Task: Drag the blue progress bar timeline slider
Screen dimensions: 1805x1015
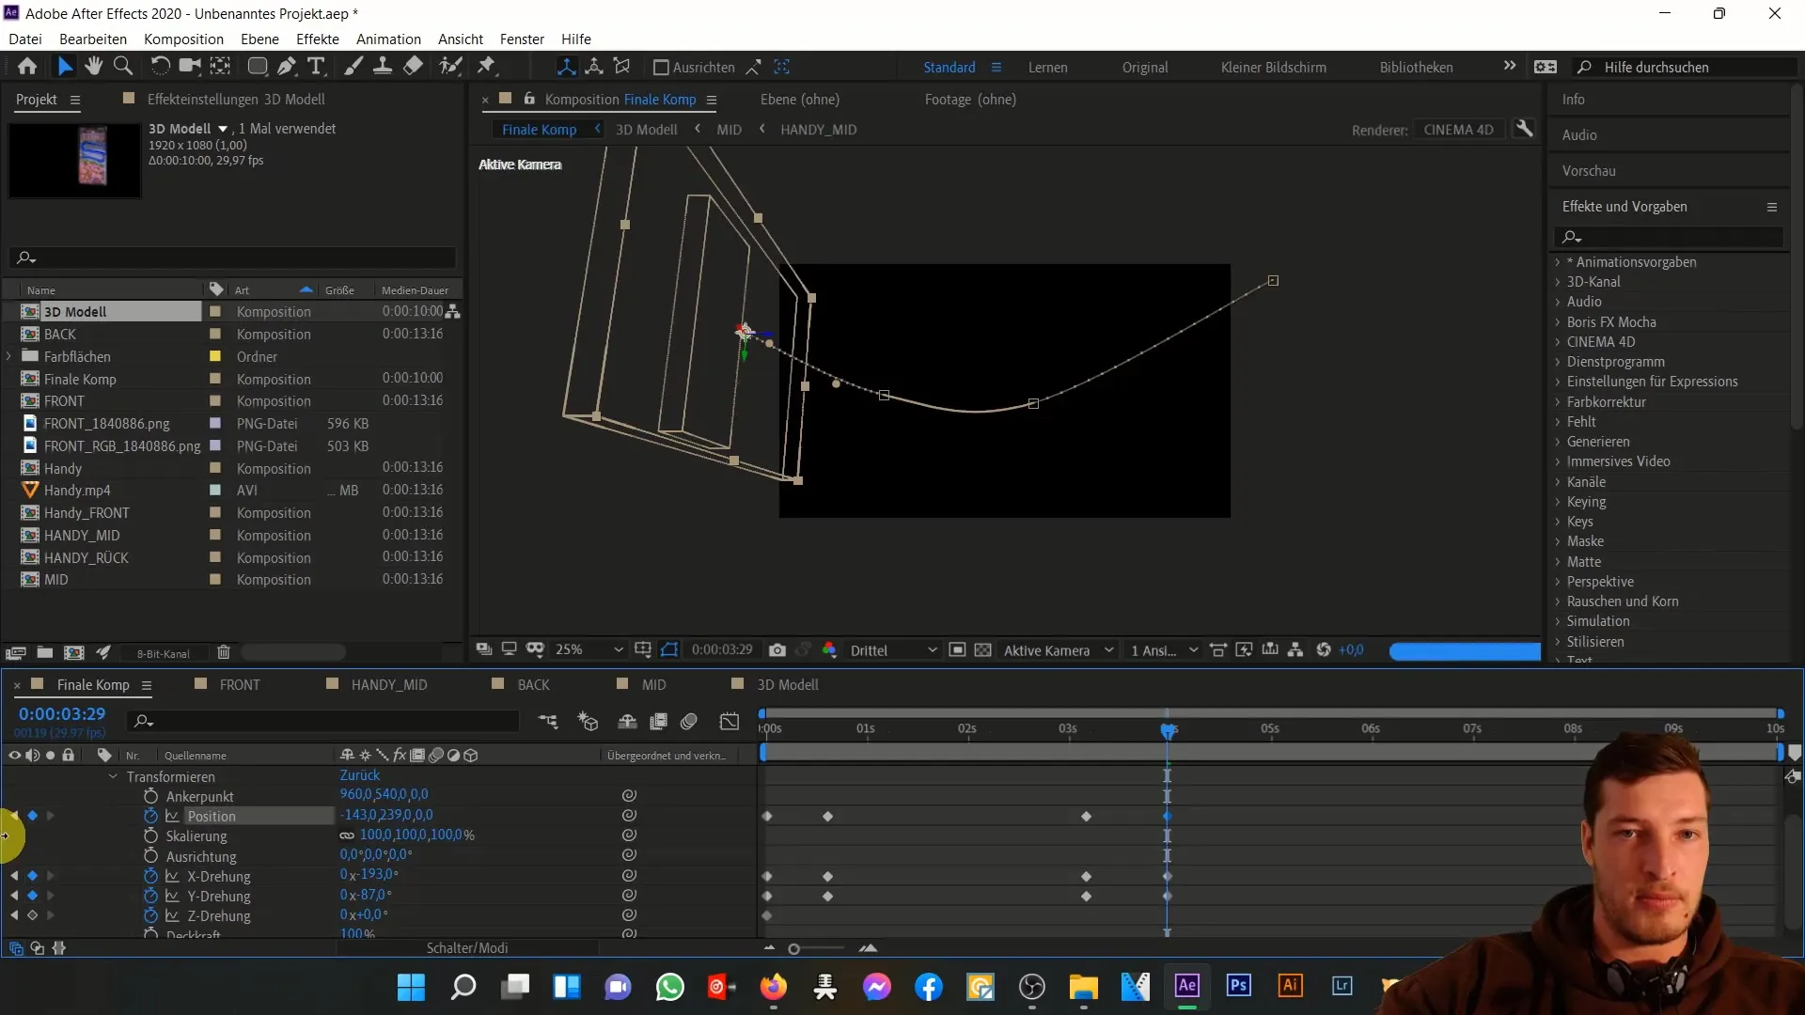Action: 1168,728
